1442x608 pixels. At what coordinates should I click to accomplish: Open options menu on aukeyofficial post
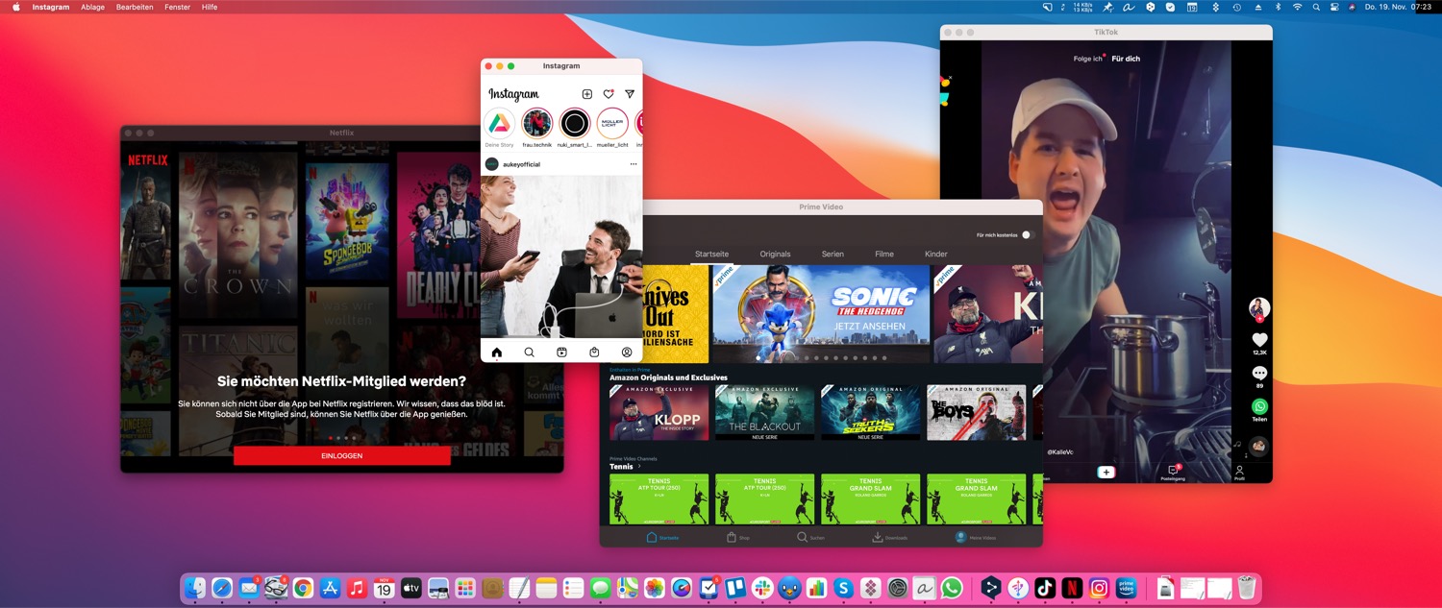click(x=633, y=164)
